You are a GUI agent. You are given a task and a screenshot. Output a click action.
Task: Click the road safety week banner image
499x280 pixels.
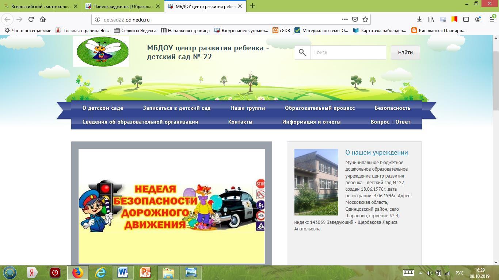pyautogui.click(x=171, y=206)
